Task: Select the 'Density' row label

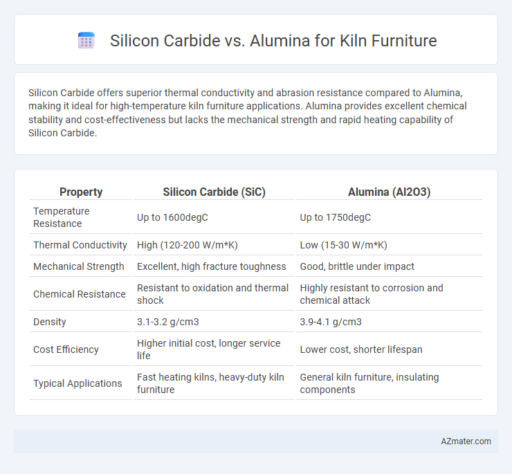Action: [x=50, y=322]
